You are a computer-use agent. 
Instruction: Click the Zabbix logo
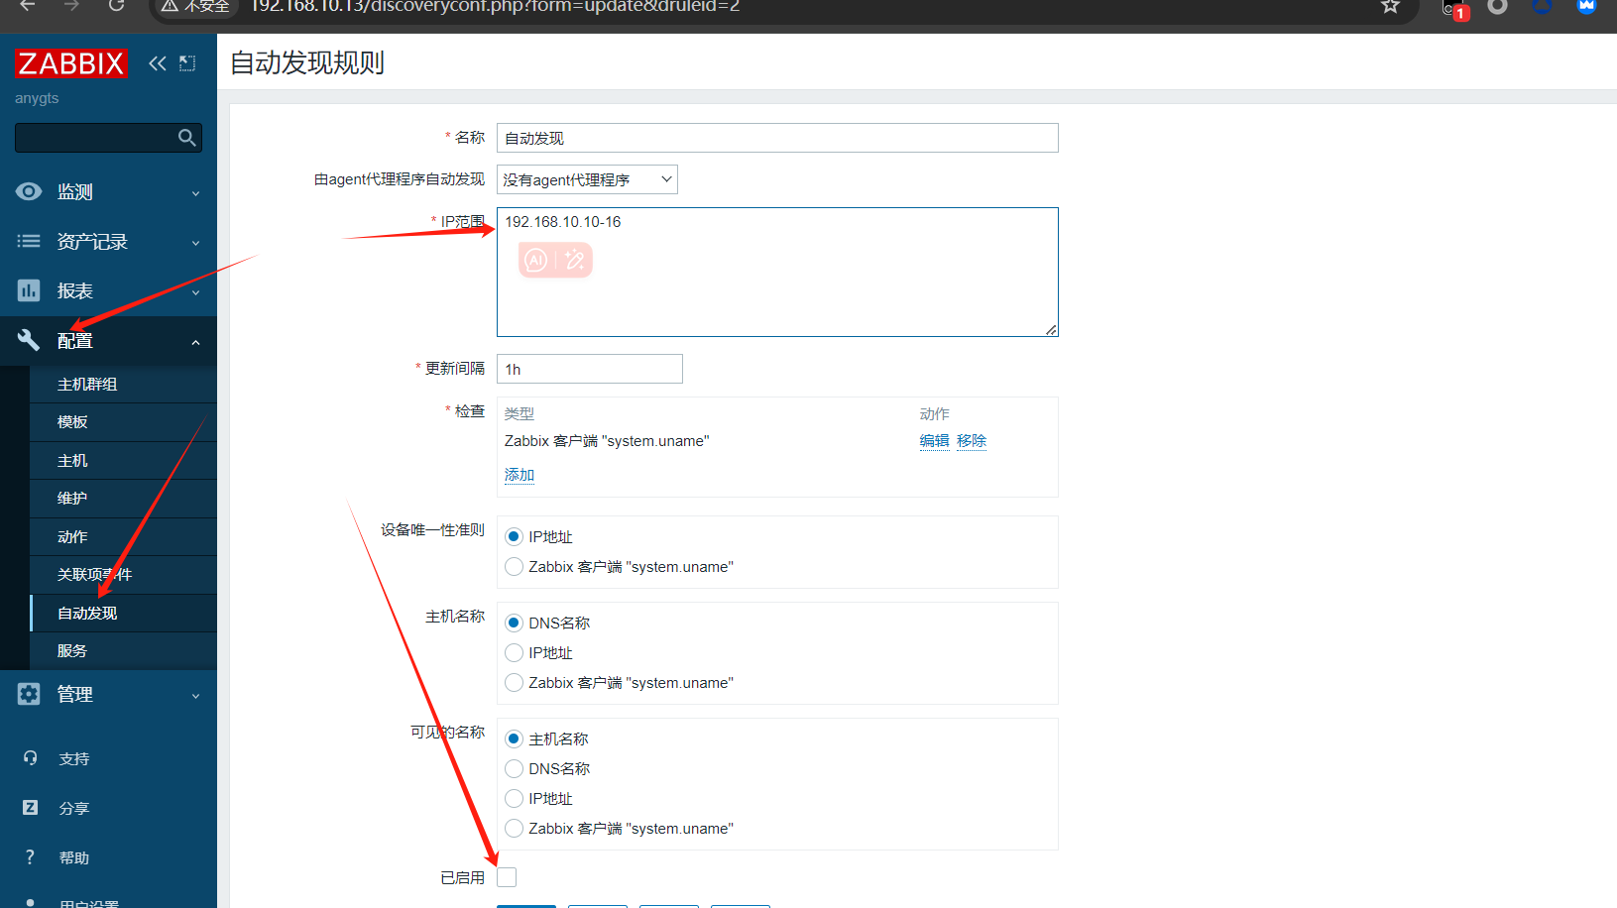71,63
